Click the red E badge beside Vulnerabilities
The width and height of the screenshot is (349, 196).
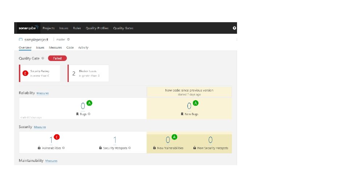57,137
